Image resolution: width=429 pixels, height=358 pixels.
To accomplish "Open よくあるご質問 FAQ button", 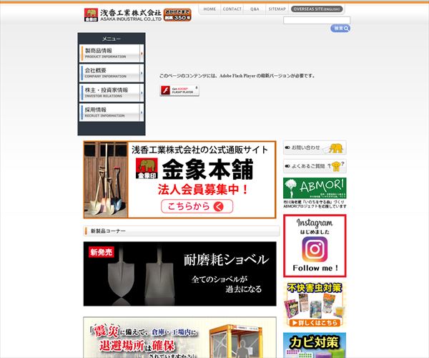I will [315, 166].
